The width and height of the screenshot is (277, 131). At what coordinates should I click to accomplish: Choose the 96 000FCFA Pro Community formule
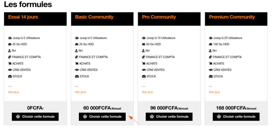point(169,116)
